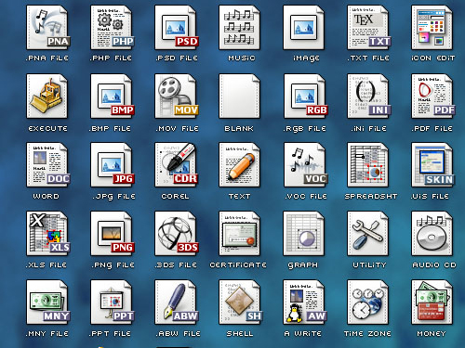
Task: Open the .PPT file presentation icon
Action: coord(113,302)
